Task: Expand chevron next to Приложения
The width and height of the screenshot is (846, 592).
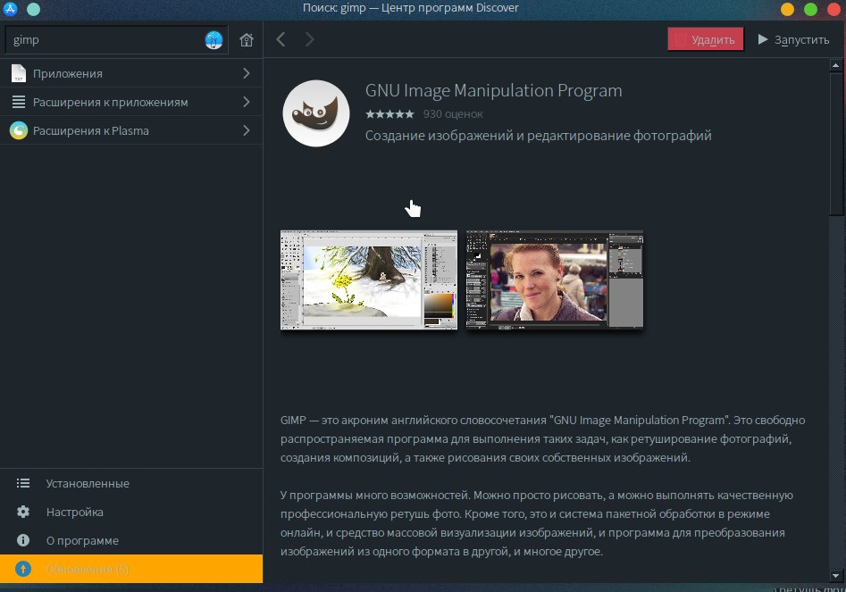Action: (x=247, y=73)
